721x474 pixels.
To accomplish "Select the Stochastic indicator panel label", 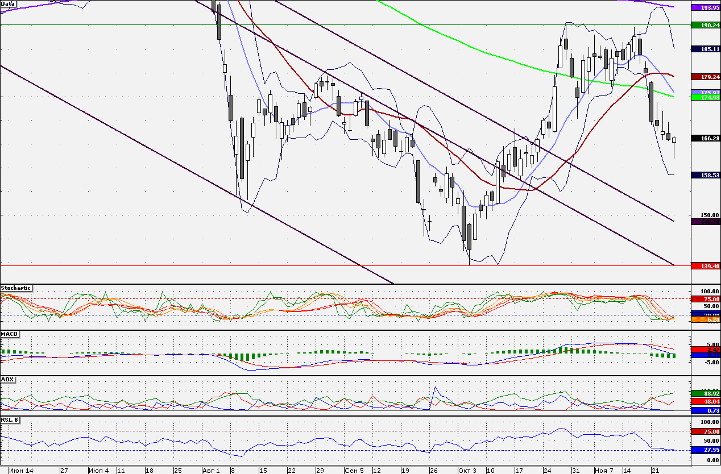I will (x=16, y=288).
